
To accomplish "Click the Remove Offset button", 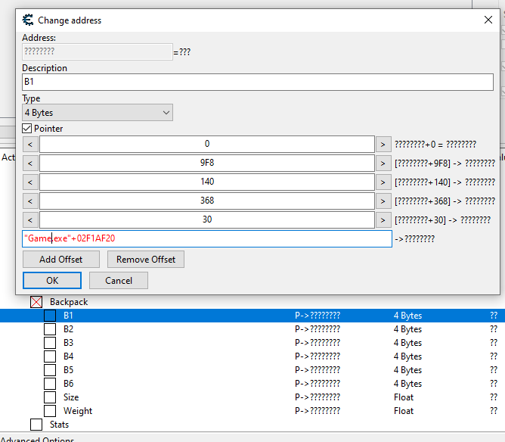I will 146,260.
